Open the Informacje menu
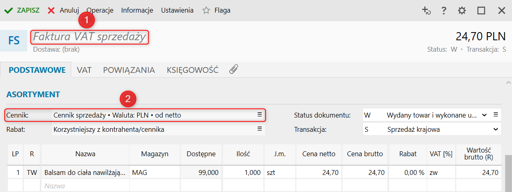The image size is (512, 192). pos(137,11)
